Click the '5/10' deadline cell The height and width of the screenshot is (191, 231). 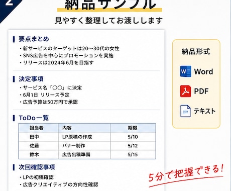(133, 137)
